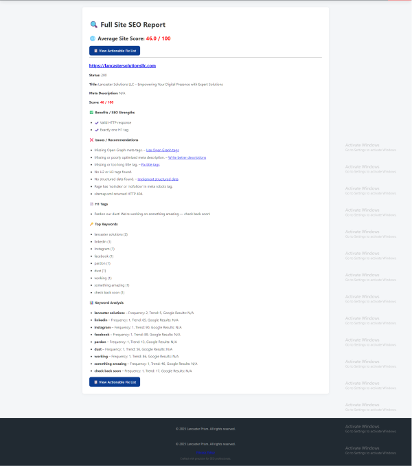Click the instagram Keyword Analysis row
412x466 pixels.
tap(138, 327)
